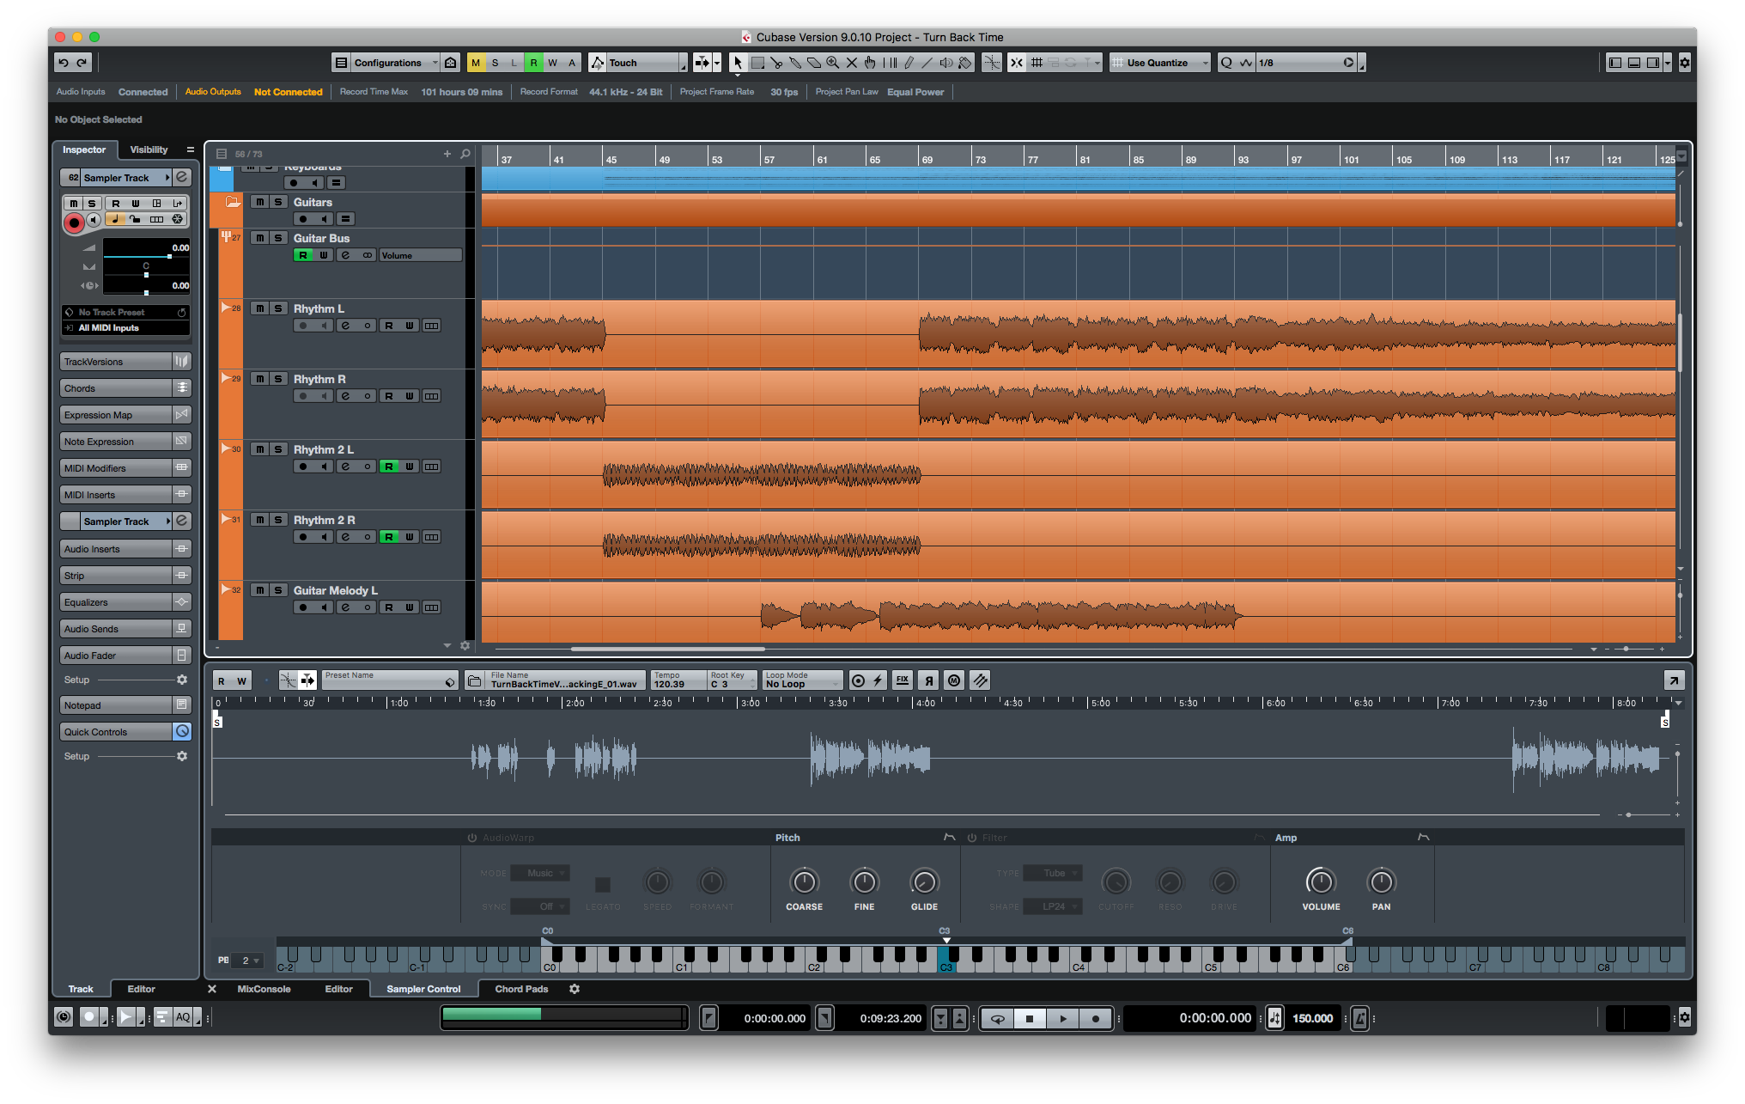Toggle record enable on Guitar Melody L
Image resolution: width=1745 pixels, height=1104 pixels.
pyautogui.click(x=303, y=607)
